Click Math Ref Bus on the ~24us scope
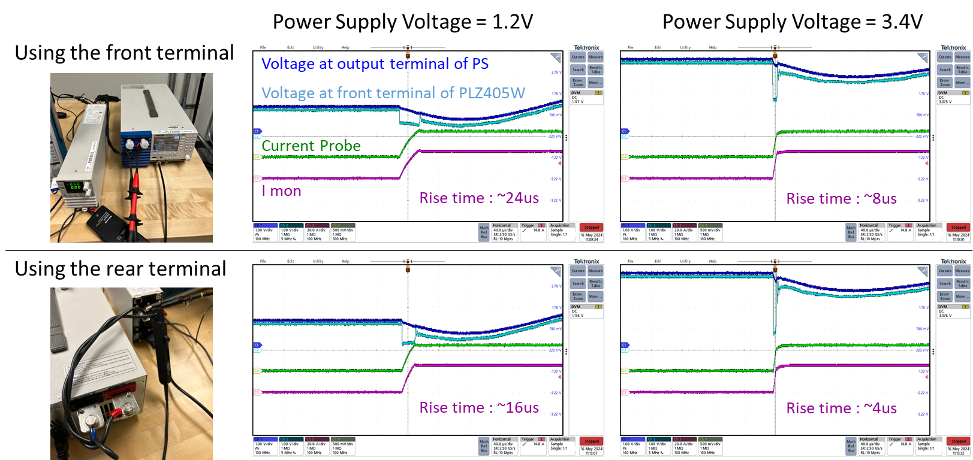 [x=484, y=232]
